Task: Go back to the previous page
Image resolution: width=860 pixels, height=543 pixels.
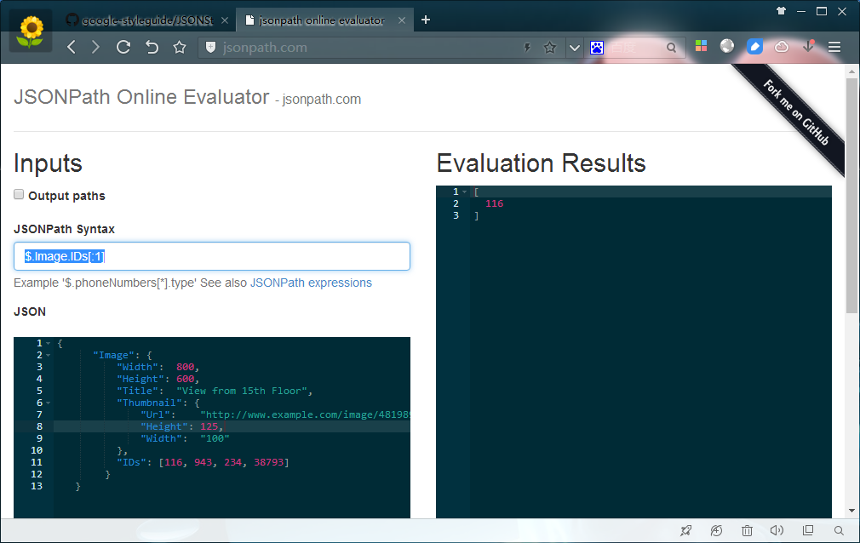Action: (x=72, y=47)
